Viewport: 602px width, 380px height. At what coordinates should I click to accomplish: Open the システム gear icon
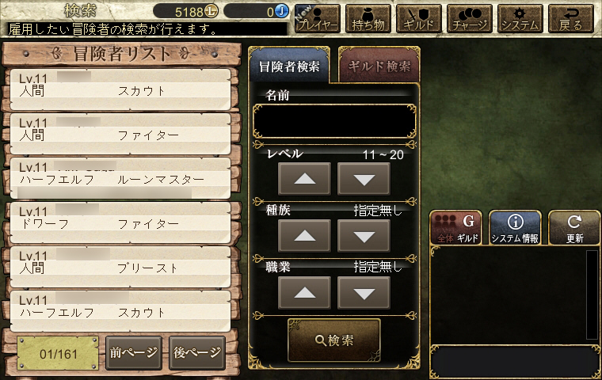click(520, 19)
